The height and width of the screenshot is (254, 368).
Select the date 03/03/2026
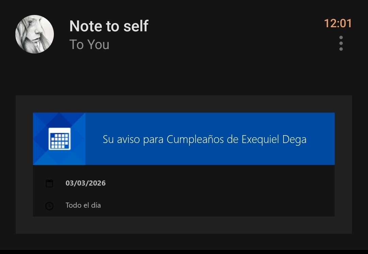point(86,183)
